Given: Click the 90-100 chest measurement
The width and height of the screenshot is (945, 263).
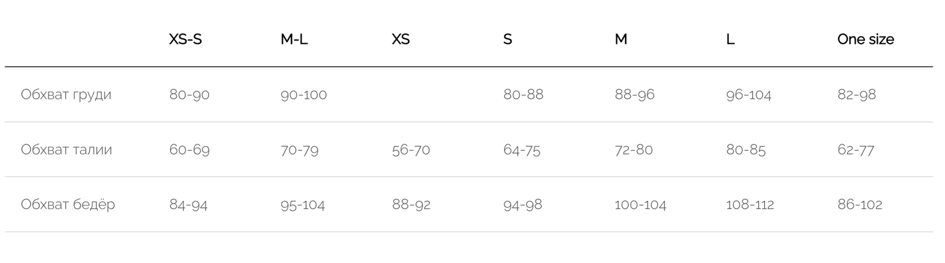Looking at the screenshot, I should coord(304,94).
